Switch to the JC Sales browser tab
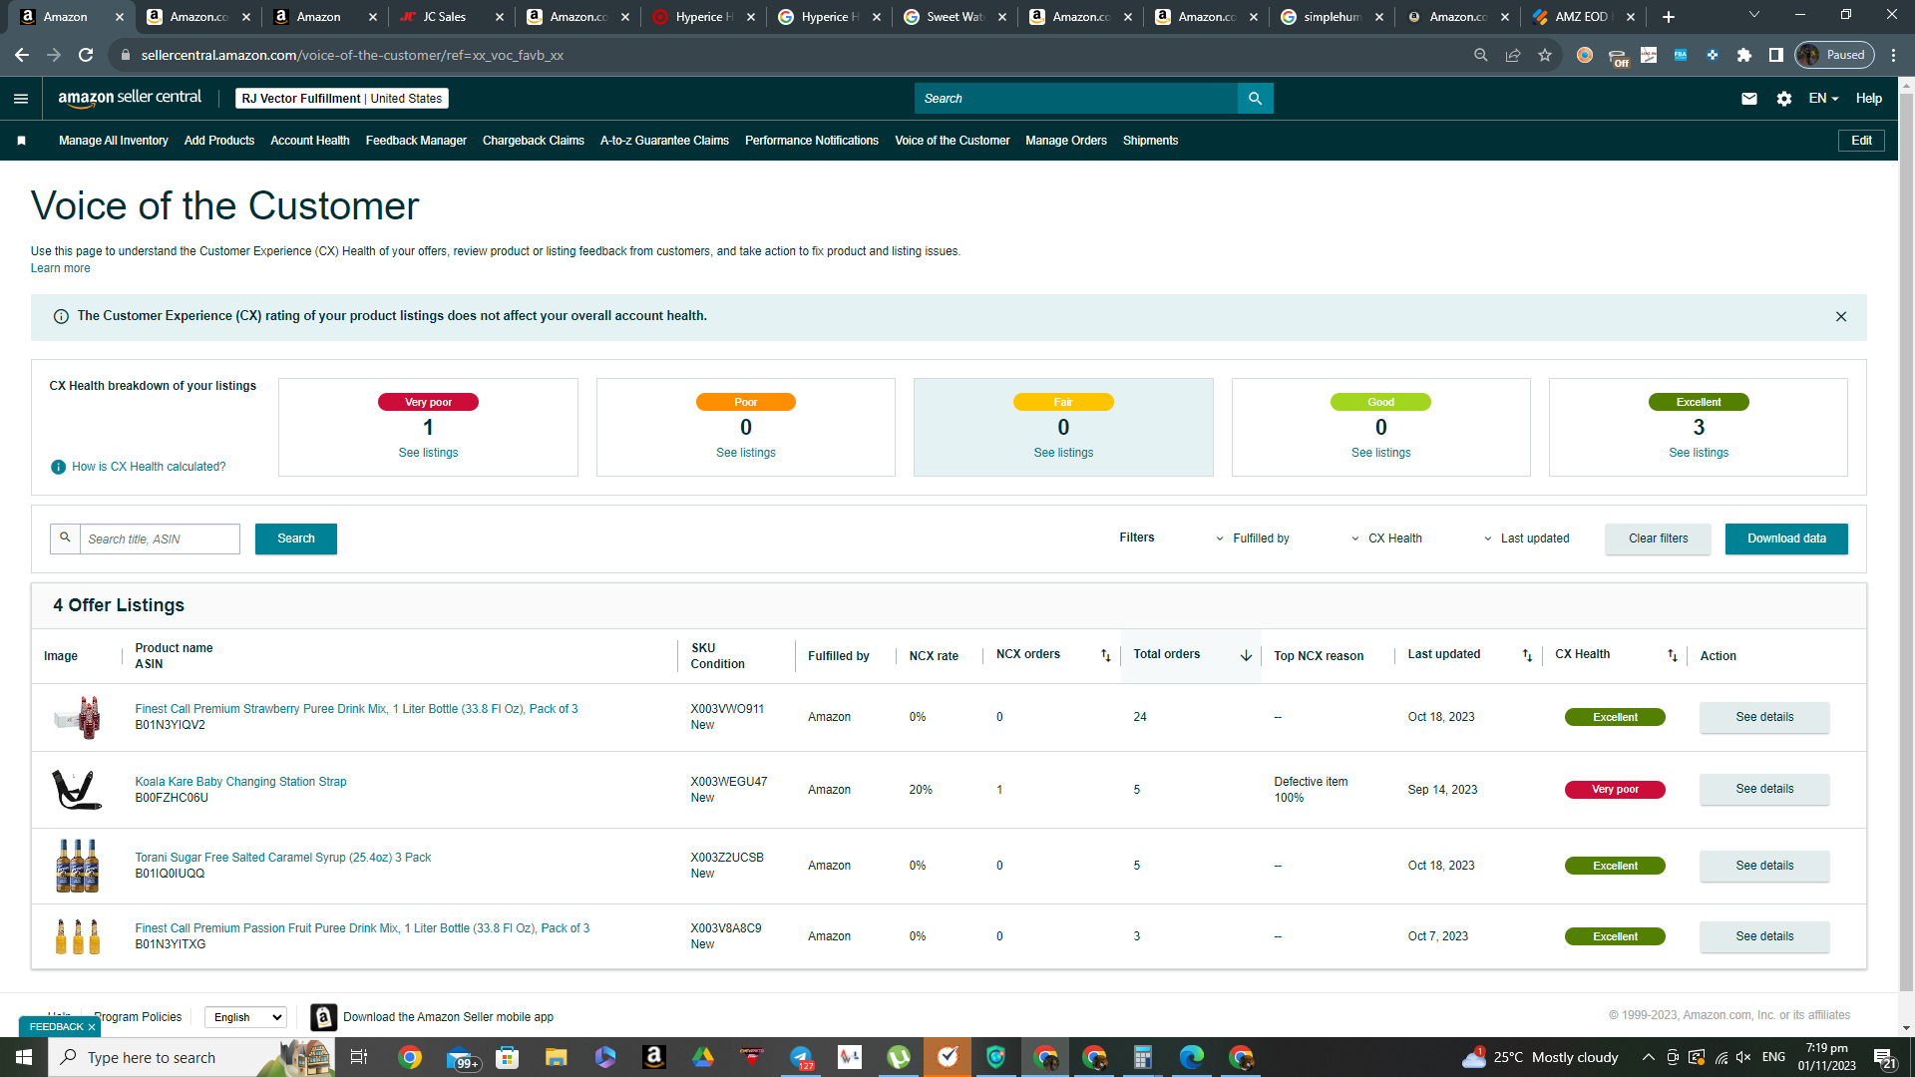The width and height of the screenshot is (1915, 1077). [453, 17]
